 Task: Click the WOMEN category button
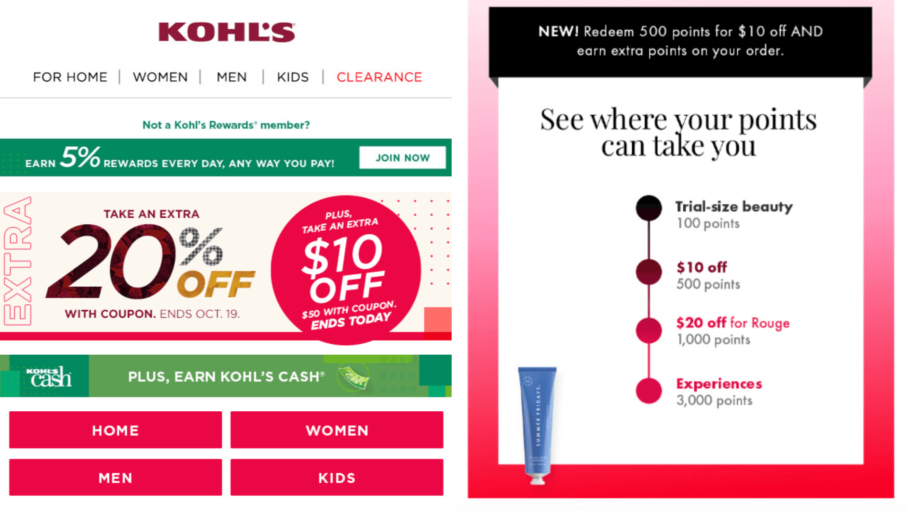pyautogui.click(x=336, y=430)
